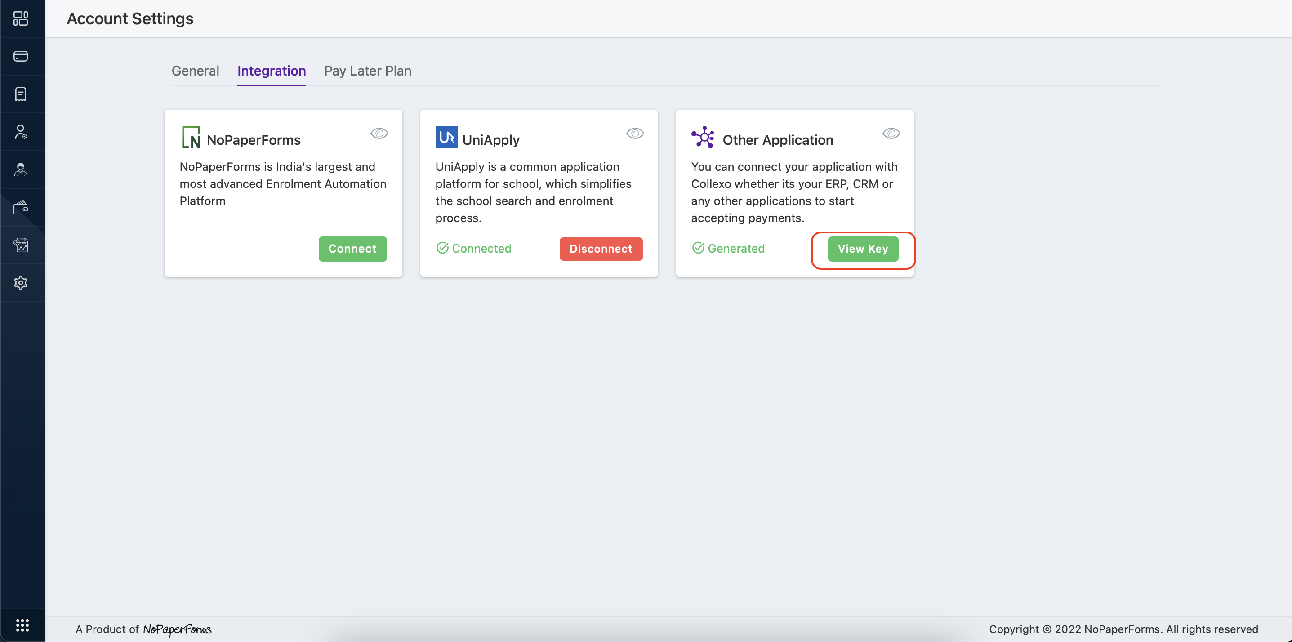Select the Integration tab
This screenshot has width=1292, height=642.
click(272, 71)
